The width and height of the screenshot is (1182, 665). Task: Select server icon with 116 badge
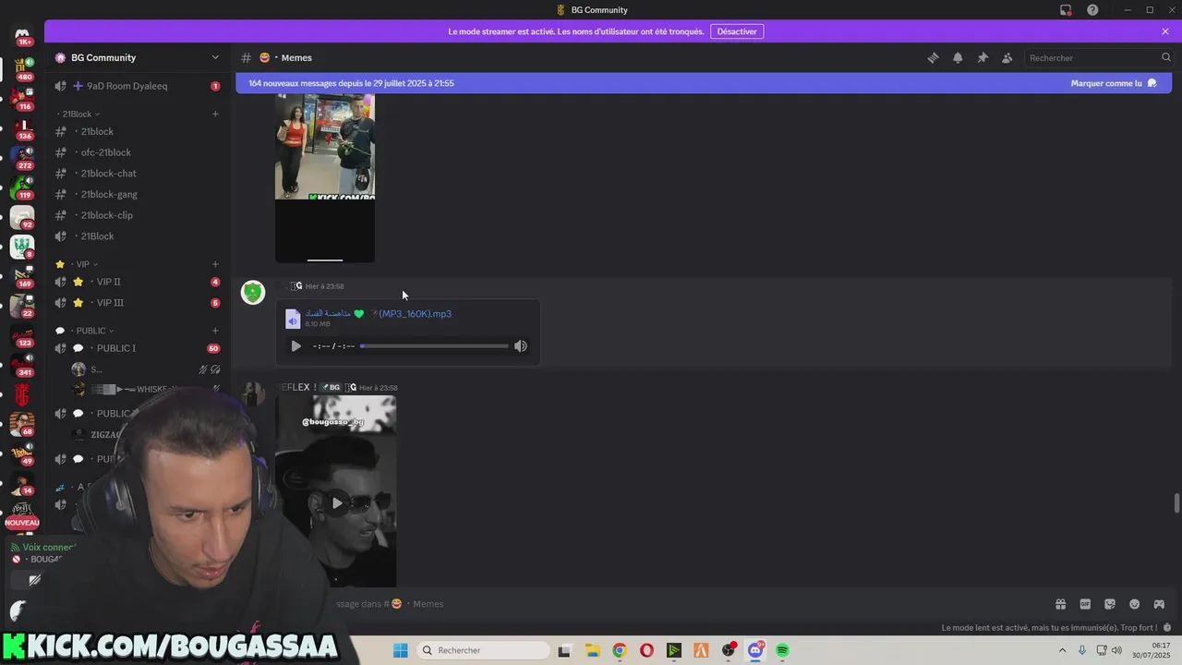22,99
